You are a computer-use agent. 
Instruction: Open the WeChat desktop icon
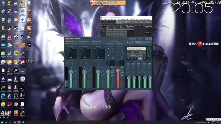pyautogui.click(x=10, y=46)
